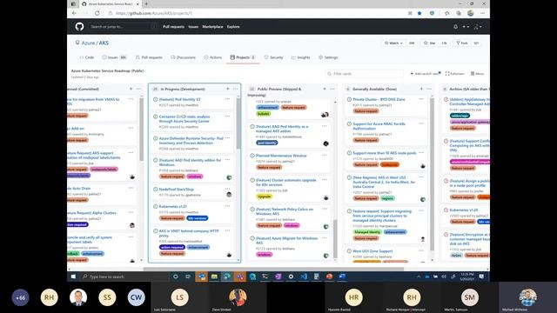Click the board's horizontal scrollbar
This screenshot has width=557, height=313.
pos(273,269)
